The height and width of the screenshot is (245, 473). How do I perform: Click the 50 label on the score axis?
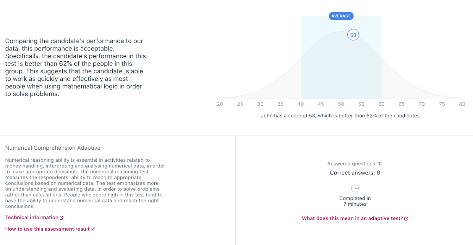click(341, 104)
